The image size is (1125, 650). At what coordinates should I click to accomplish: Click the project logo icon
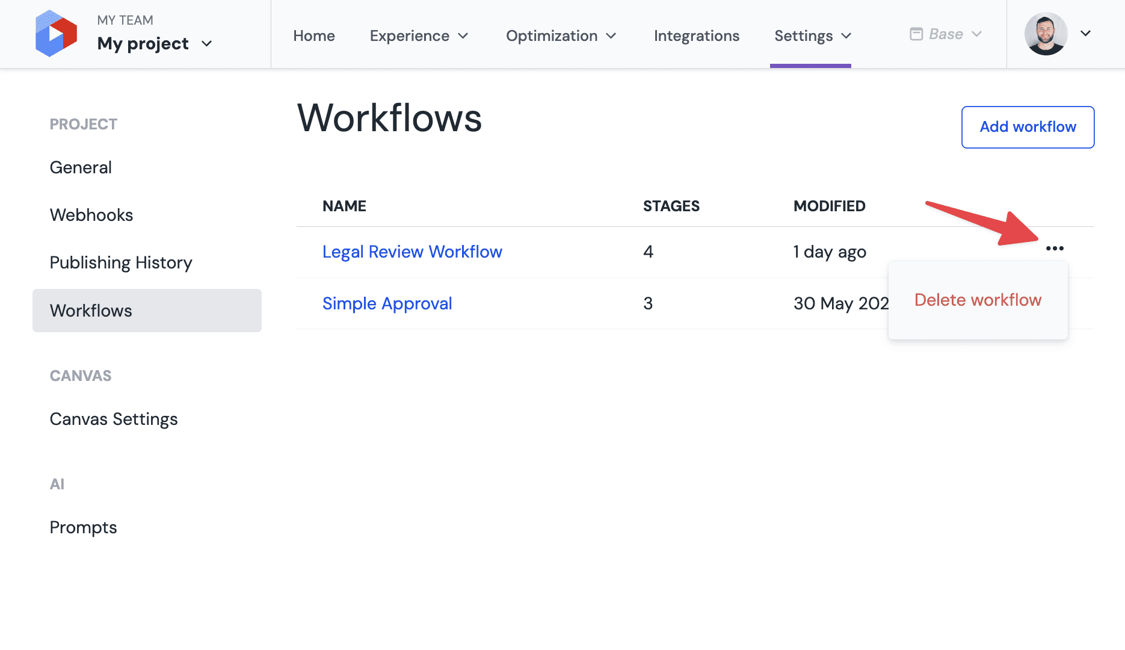[56, 34]
